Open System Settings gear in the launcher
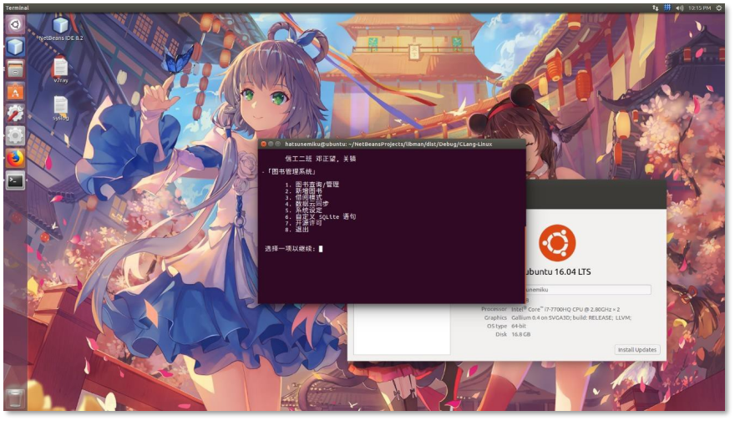Screen dimensions: 735x421 (x=15, y=136)
